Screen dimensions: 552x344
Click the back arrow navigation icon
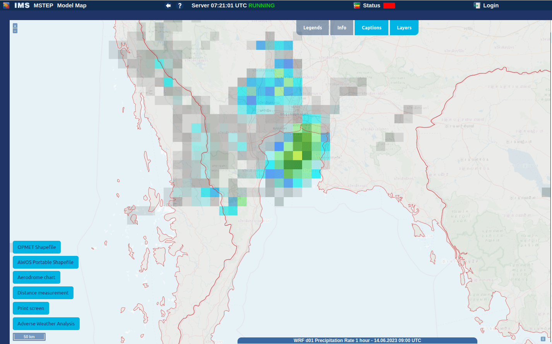pos(168,5)
